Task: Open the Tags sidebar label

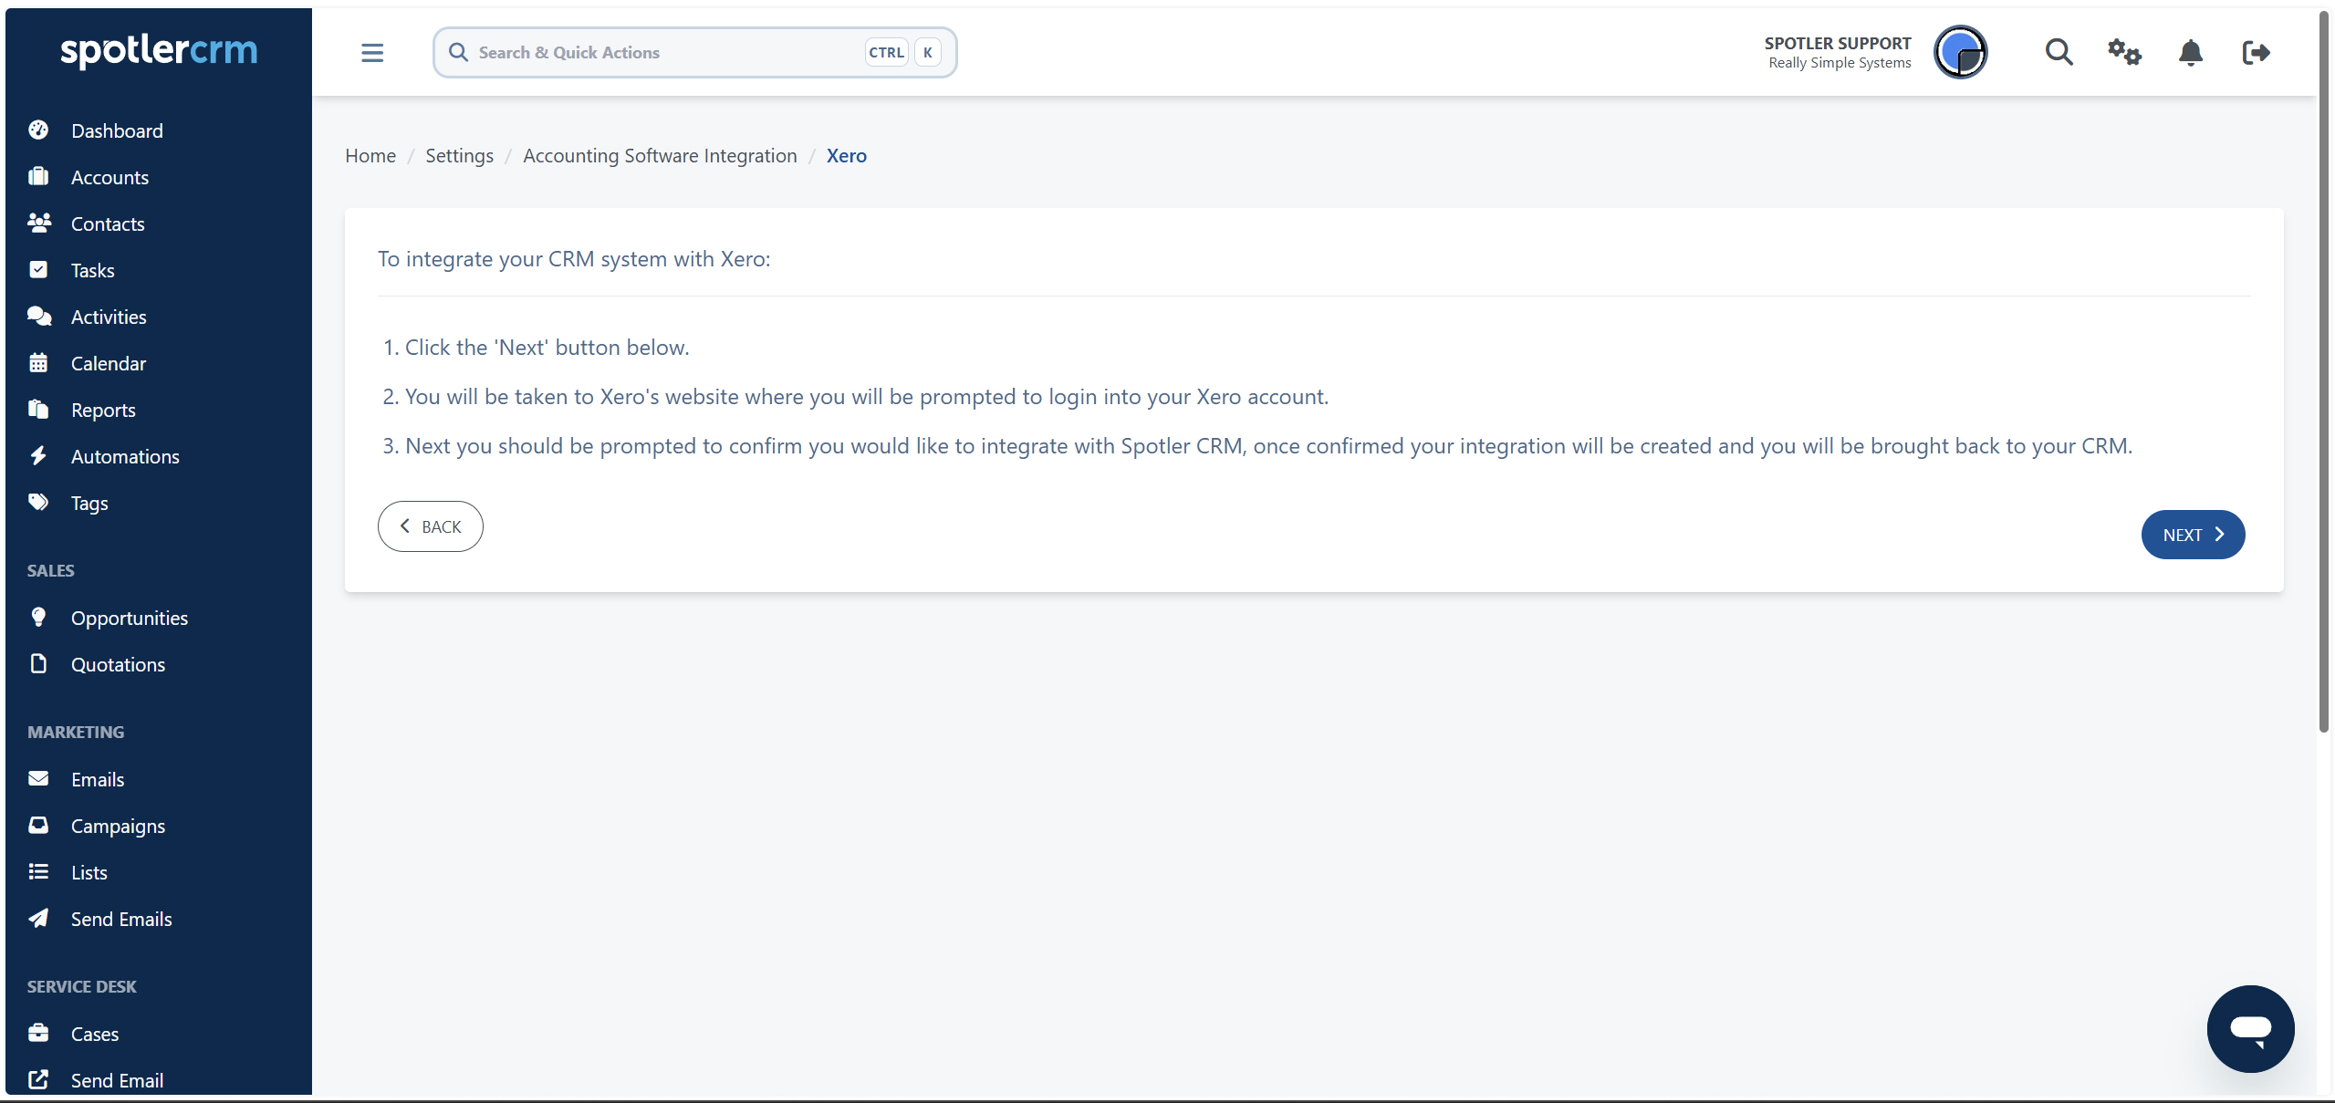Action: [89, 503]
